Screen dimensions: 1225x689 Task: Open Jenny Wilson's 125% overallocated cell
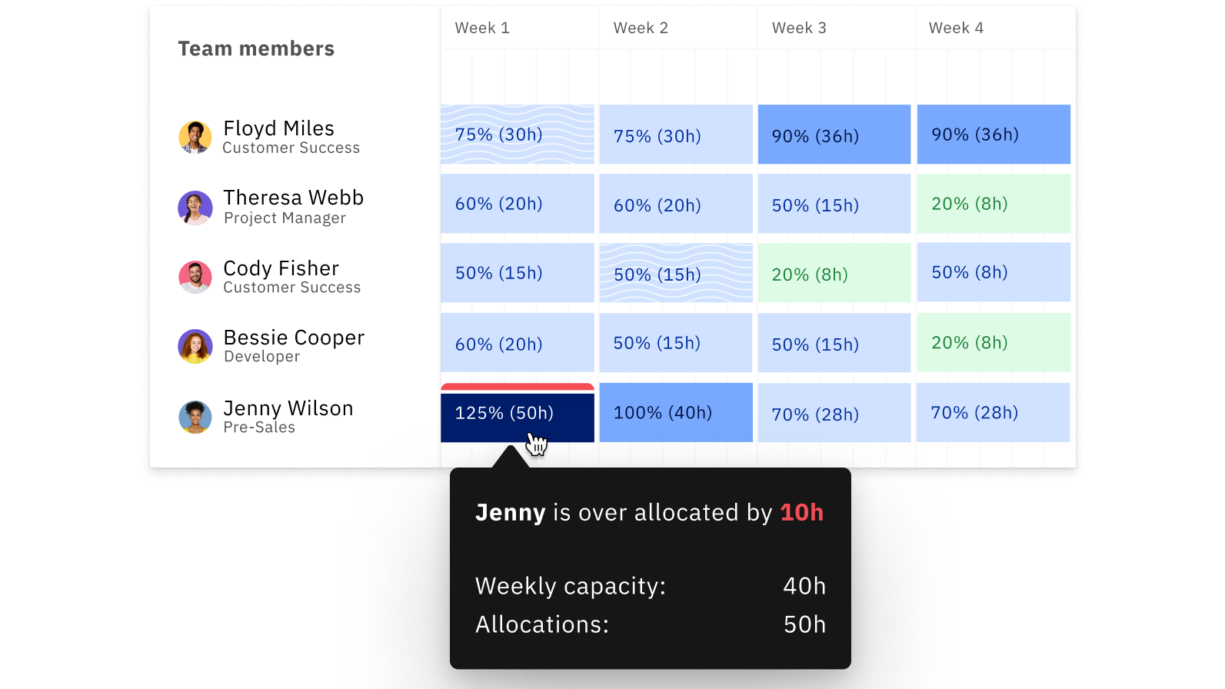pos(517,415)
